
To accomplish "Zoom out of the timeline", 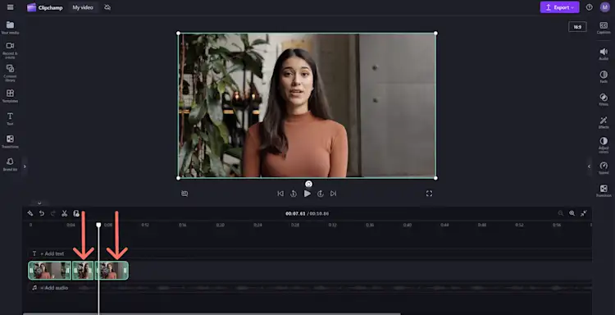I will 561,213.
